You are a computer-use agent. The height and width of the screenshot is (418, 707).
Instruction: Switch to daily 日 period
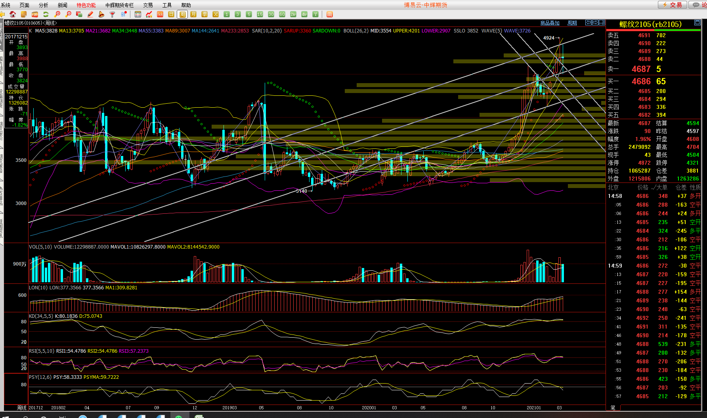[171, 14]
